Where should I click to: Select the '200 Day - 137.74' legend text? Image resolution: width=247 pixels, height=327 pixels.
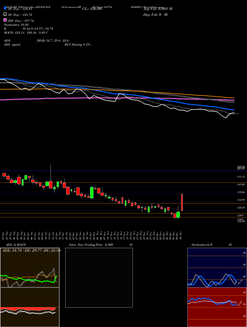pos(21,21)
